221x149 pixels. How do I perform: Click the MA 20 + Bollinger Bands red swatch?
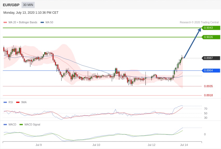(x=5, y=23)
